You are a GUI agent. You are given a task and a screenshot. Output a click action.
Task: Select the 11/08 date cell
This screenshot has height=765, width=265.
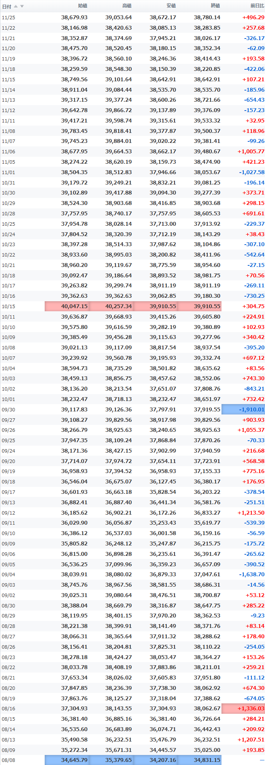coord(8,131)
